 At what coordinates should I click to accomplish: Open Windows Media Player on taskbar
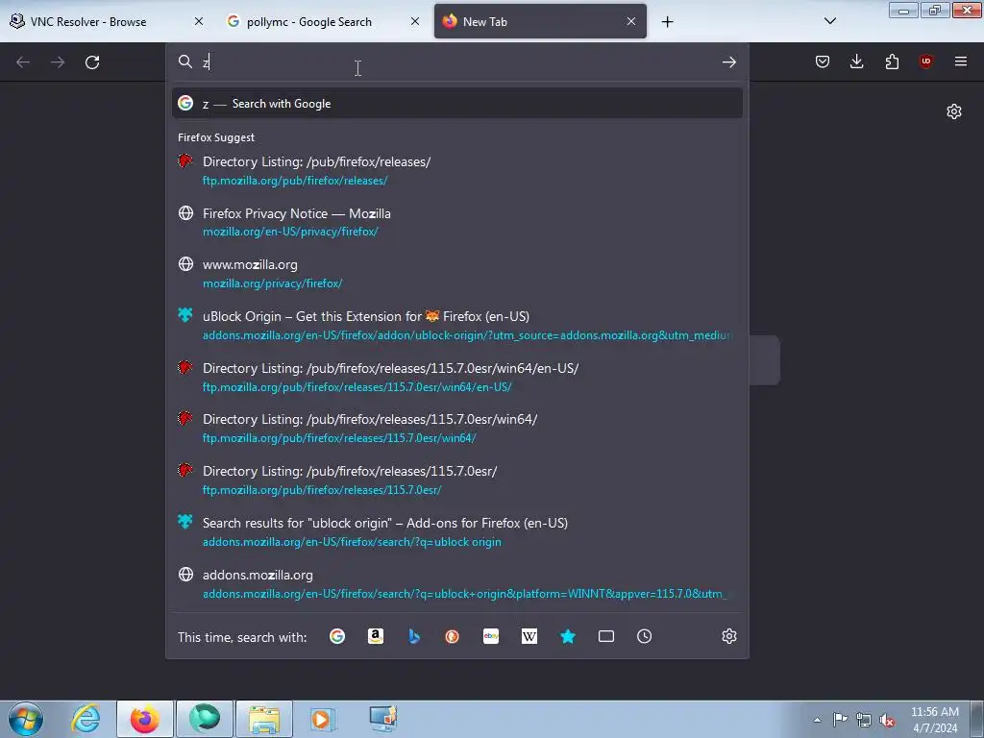pos(323,719)
